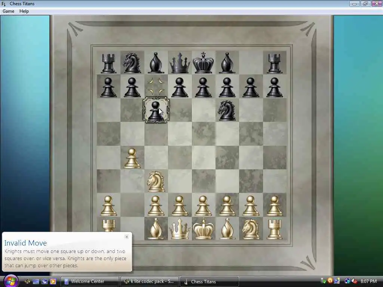Viewport: 383px width, 287px height.
Task: Click the volume icon in system tray
Action: pos(355,281)
